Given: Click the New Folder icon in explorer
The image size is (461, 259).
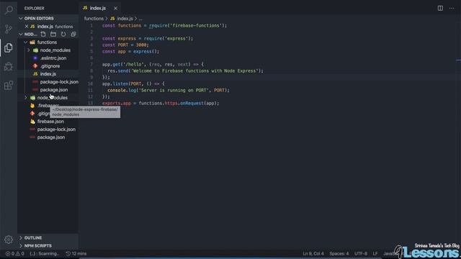Looking at the screenshot, I should pyautogui.click(x=53, y=34).
